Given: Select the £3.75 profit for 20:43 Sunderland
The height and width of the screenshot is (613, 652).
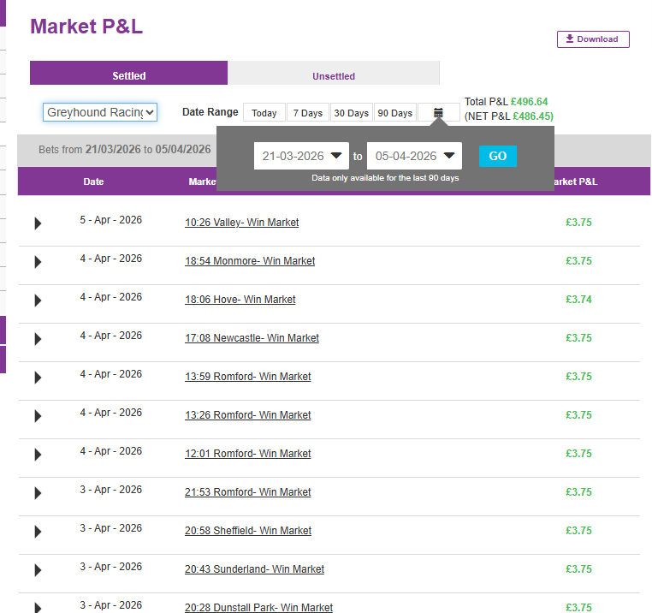Looking at the screenshot, I should click(578, 568).
